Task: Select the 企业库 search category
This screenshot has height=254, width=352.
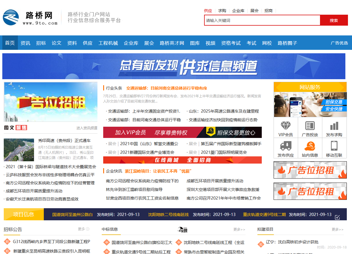Action: click(238, 11)
